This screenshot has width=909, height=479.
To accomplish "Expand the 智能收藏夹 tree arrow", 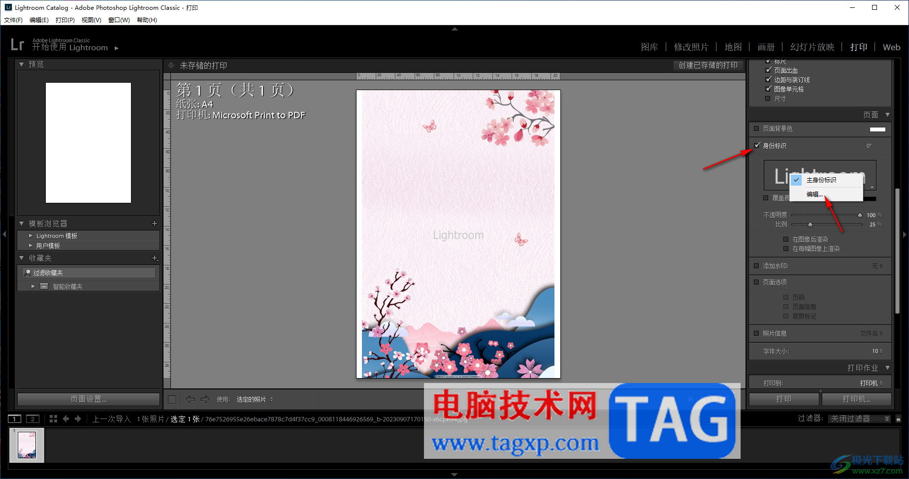I will pos(33,286).
